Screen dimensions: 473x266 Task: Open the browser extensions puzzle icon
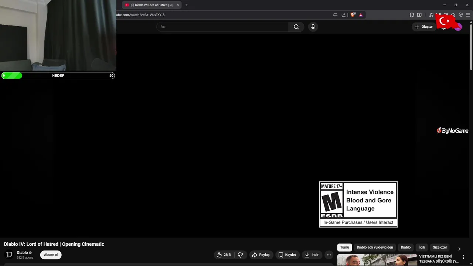pyautogui.click(x=412, y=15)
